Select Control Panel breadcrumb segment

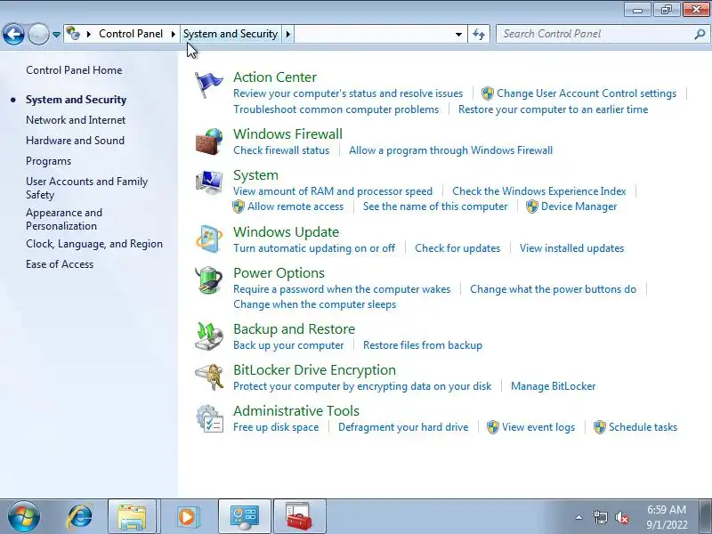click(131, 34)
